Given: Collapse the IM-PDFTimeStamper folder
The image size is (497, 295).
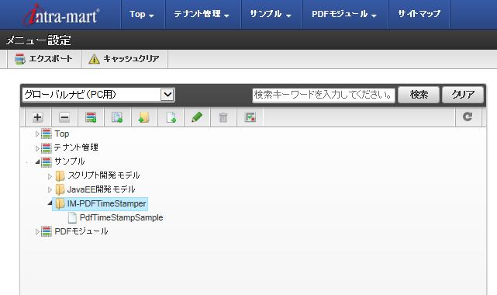Looking at the screenshot, I should coord(50,203).
